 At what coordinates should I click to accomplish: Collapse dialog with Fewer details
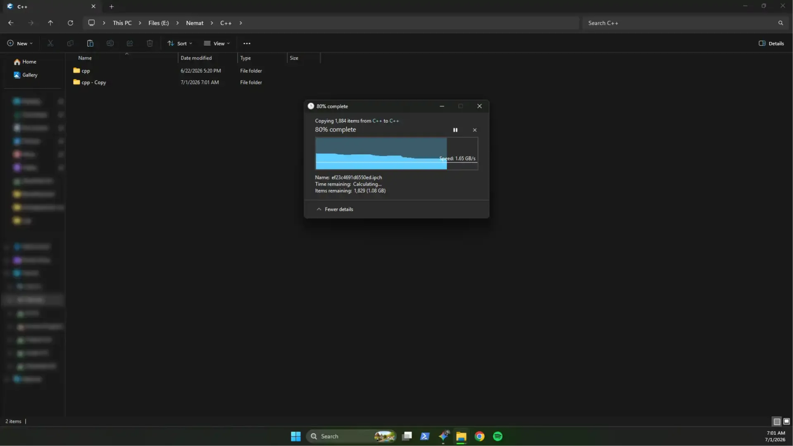(x=335, y=209)
